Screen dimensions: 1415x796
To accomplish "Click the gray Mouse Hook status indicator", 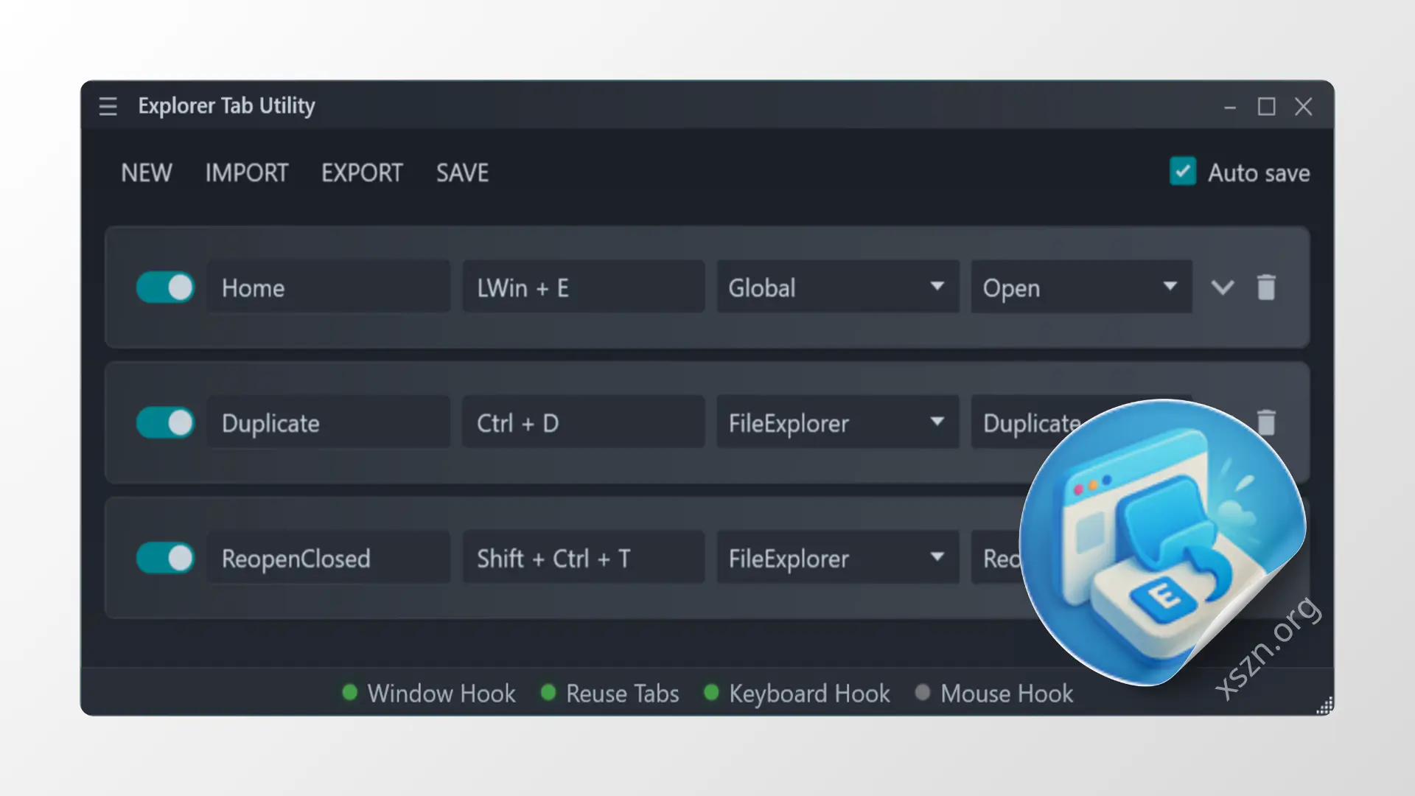I will [x=923, y=693].
